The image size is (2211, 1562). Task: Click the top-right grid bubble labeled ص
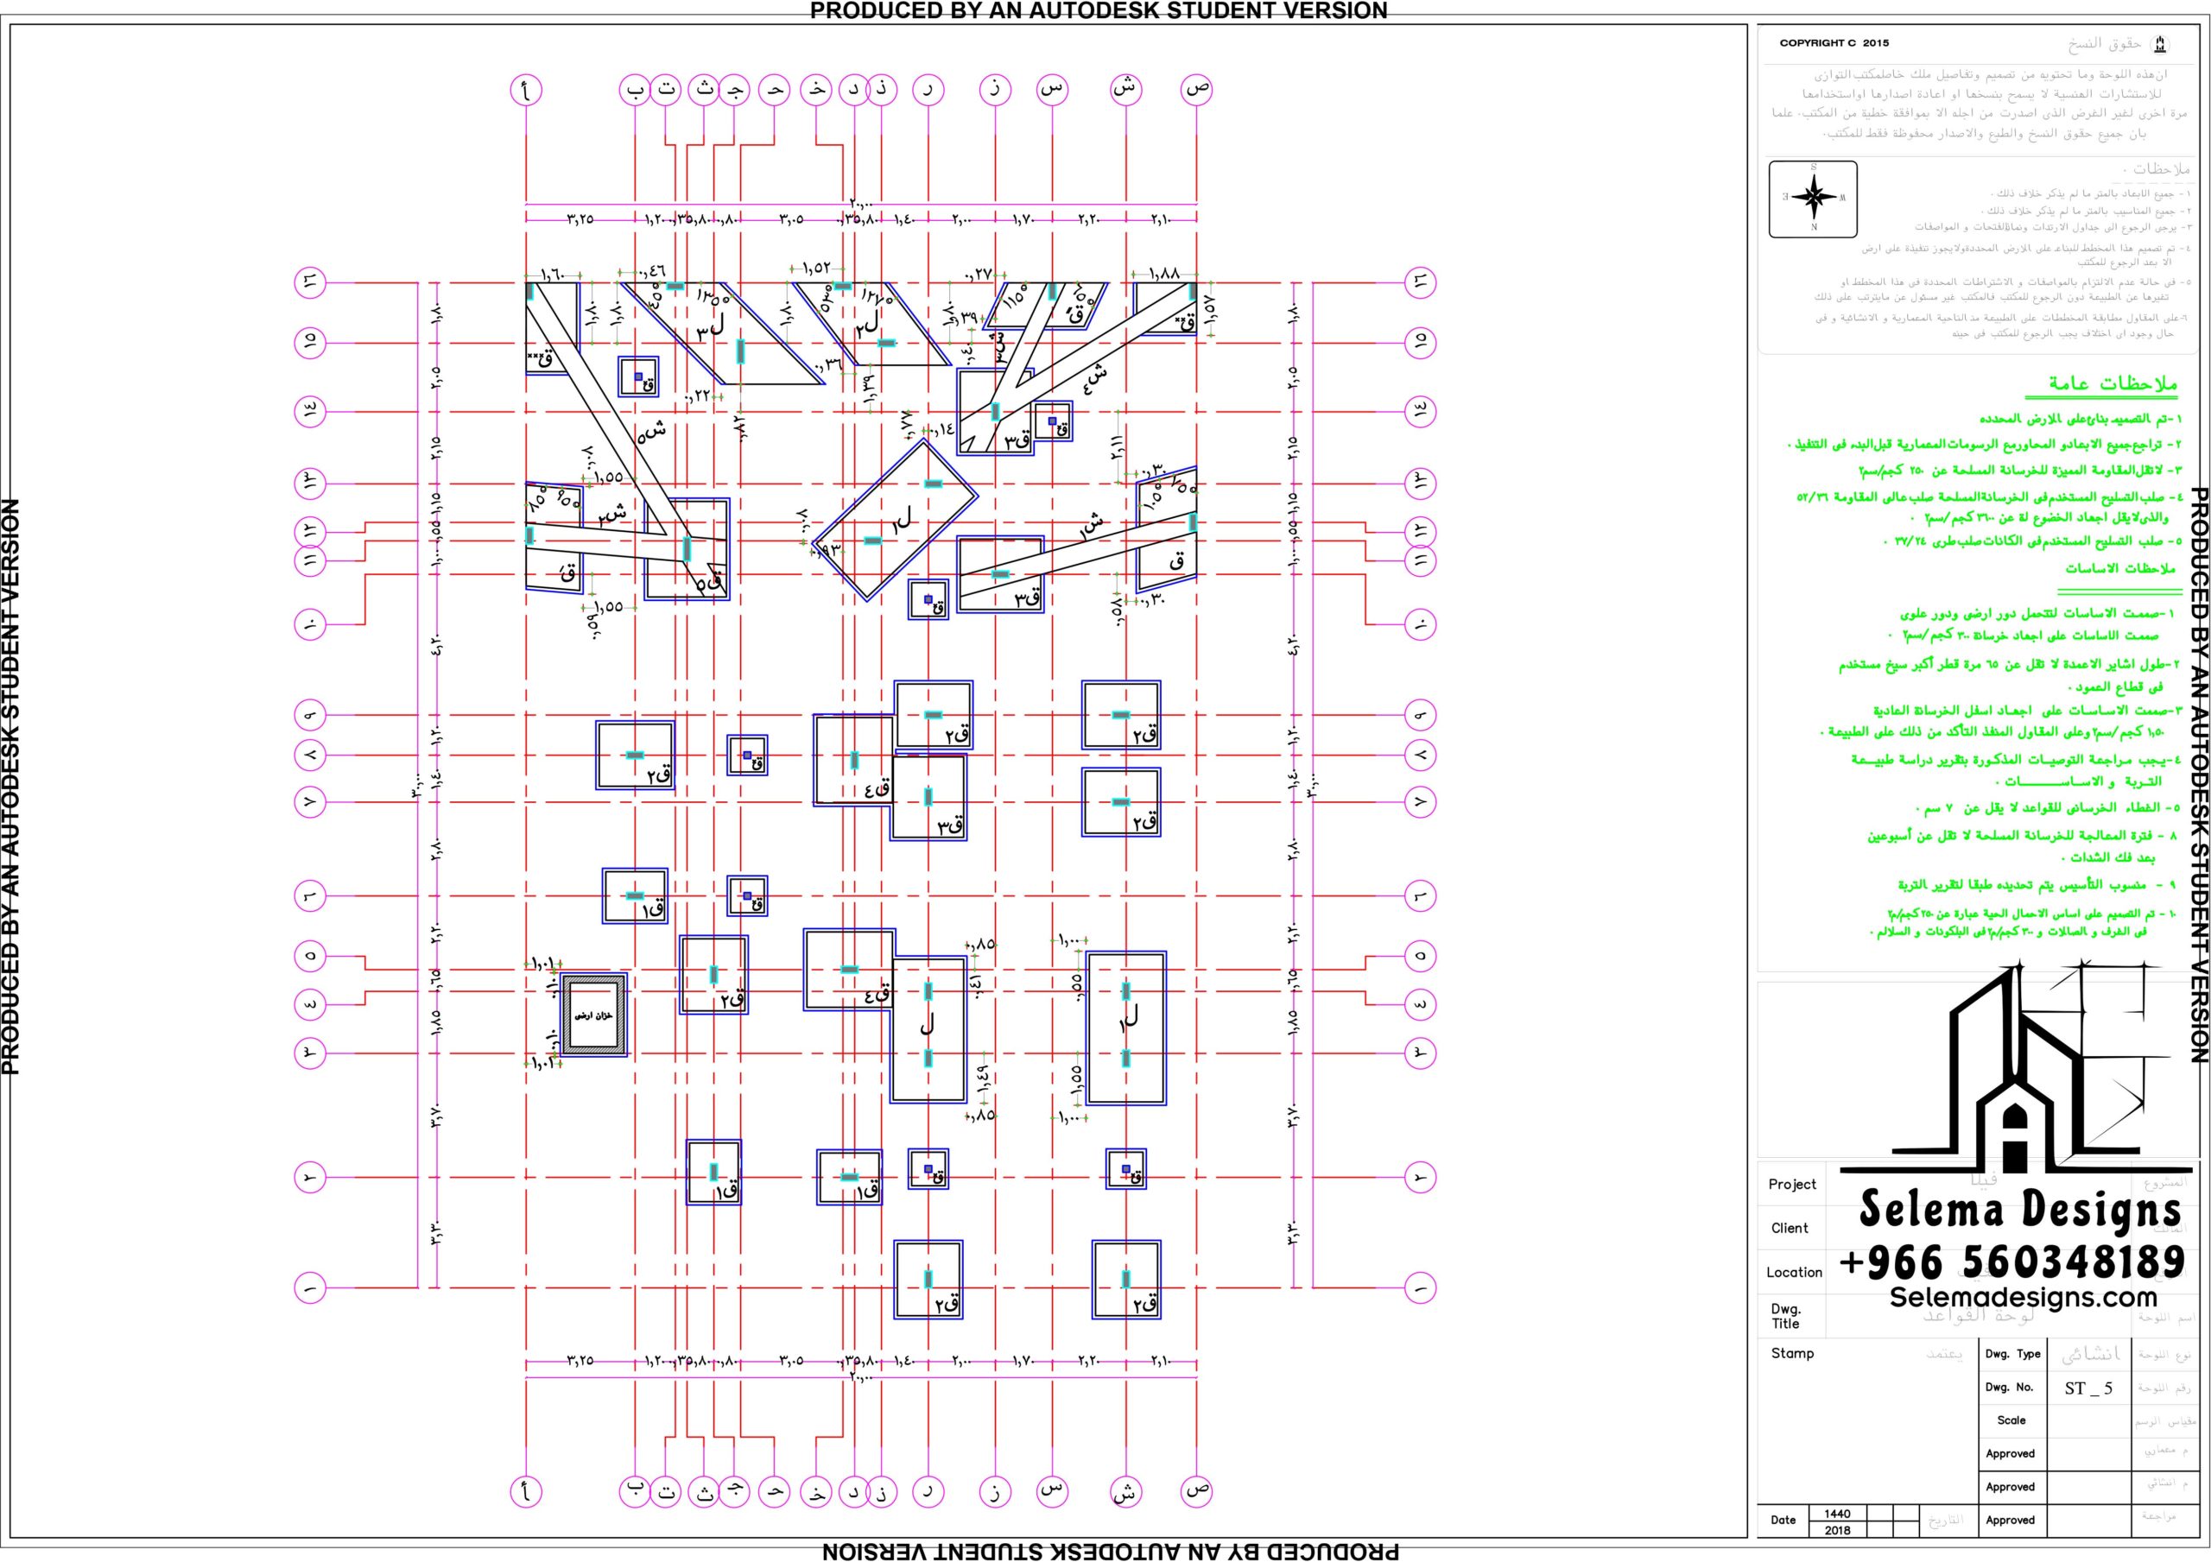1196,90
